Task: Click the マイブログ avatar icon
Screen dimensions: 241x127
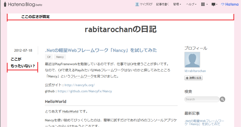Action: point(137,4)
